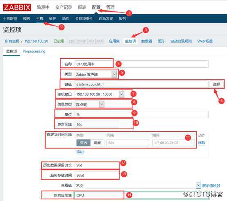The height and width of the screenshot is (201, 227).
Task: Open the 展示值映射 link
Action: pos(211,185)
